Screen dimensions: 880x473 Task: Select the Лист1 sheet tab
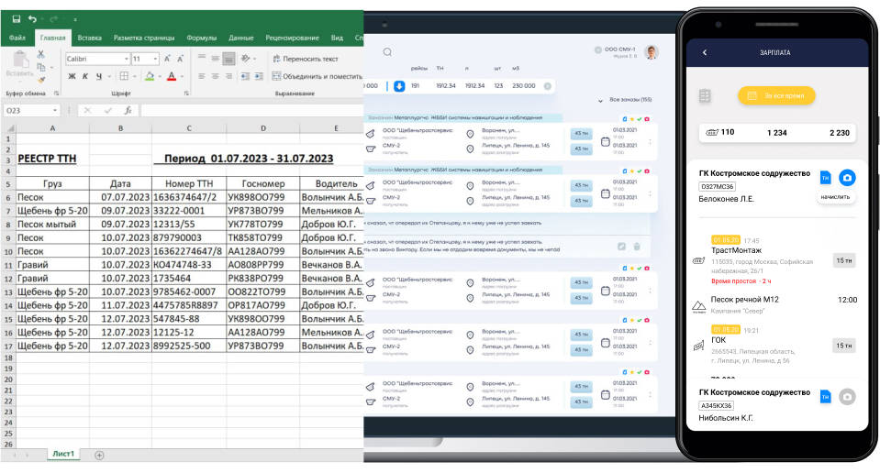point(63,454)
